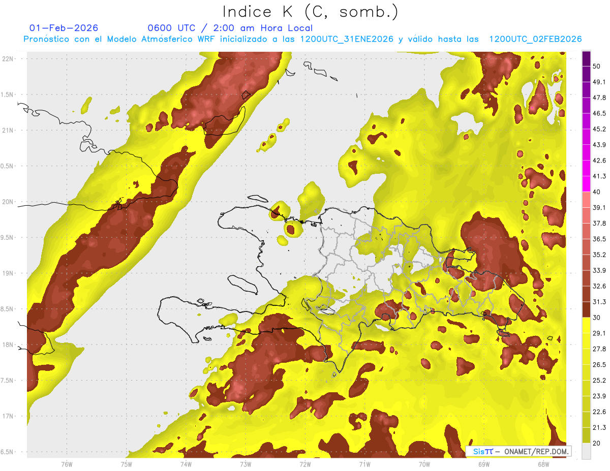The height and width of the screenshot is (471, 610).
Task: Select the dark brown swatch just above 30
Action: point(586,310)
